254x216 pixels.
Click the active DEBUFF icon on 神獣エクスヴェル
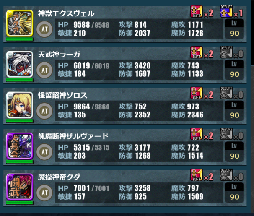pyautogui.click(x=226, y=11)
